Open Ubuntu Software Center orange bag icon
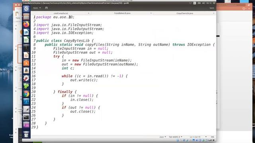 click(x=26, y=63)
